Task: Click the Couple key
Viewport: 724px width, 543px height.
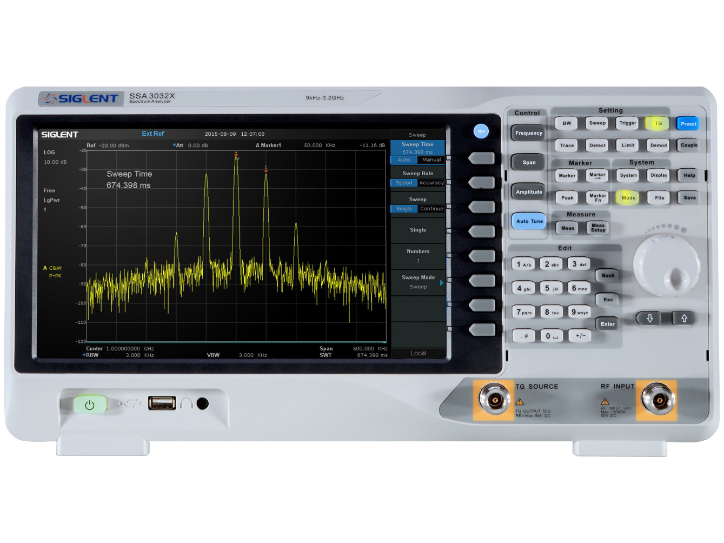Action: point(688,145)
